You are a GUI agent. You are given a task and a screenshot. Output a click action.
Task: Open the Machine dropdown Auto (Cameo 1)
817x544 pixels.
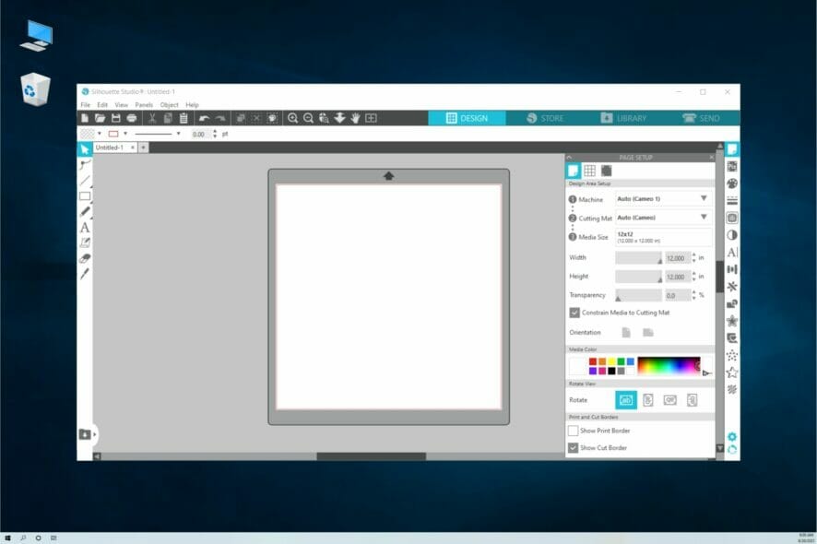coord(663,198)
